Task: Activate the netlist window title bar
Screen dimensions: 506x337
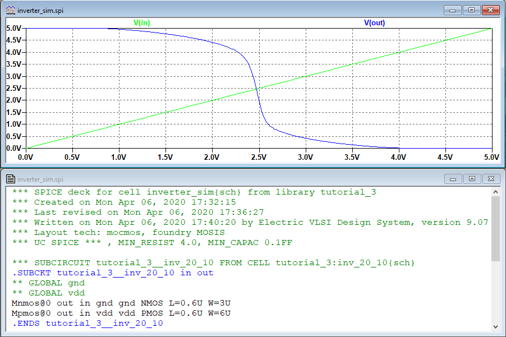Action: tap(224, 179)
